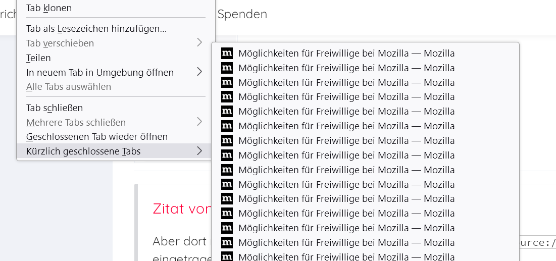This screenshot has width=556, height=261.
Task: Click "Geschlossenen Tab wieder öffnen"
Action: pos(97,137)
